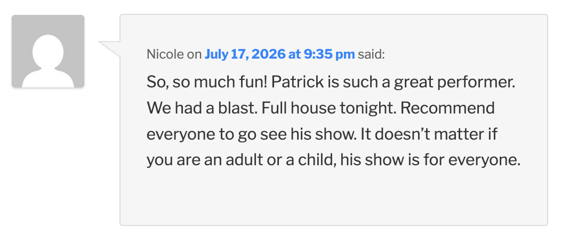
Task: Select the '9:35 pm' part of timestamp
Action: 329,54
